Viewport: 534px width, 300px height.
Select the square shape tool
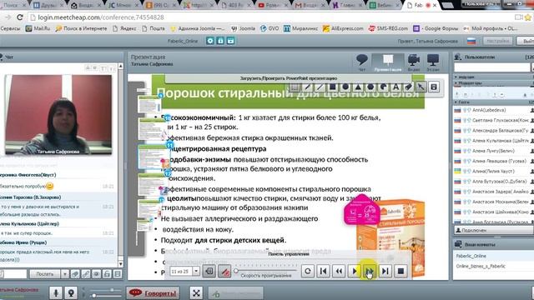pyautogui.click(x=333, y=87)
